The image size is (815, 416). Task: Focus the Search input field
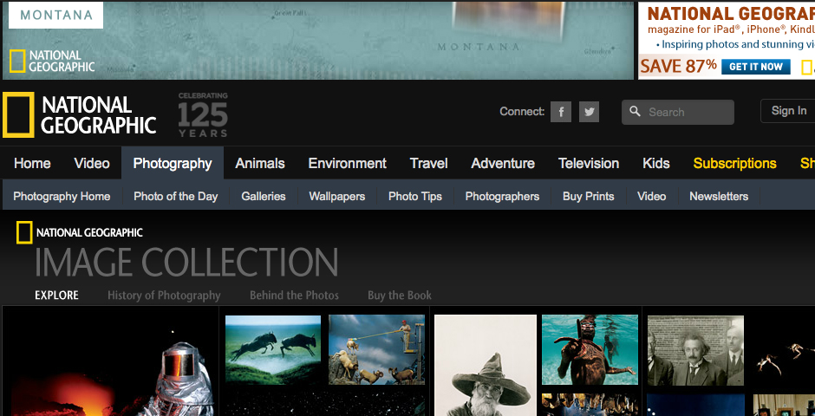pyautogui.click(x=678, y=112)
